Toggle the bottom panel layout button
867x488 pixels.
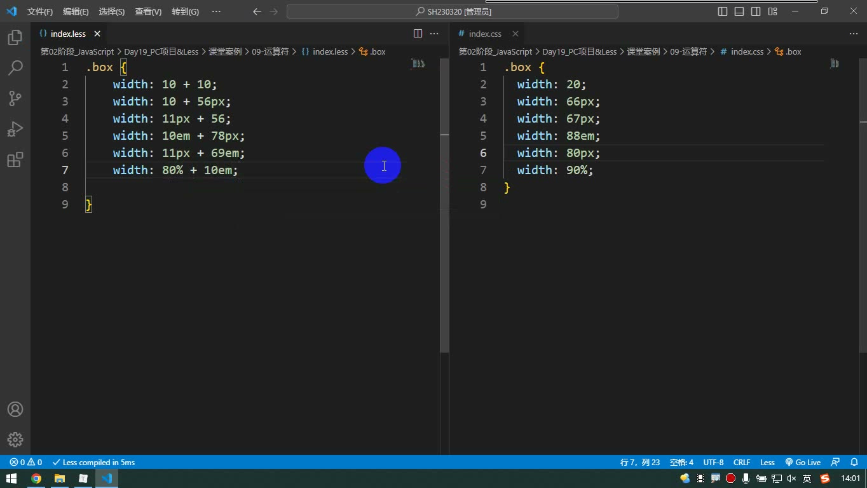tap(739, 11)
